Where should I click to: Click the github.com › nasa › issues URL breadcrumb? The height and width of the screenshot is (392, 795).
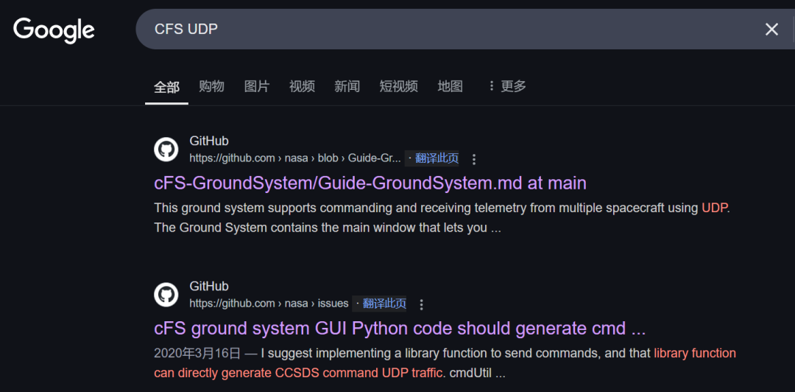click(269, 304)
